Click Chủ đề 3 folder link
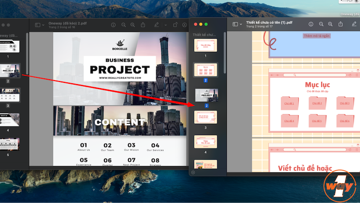This screenshot has width=360, height=203. pos(345,103)
